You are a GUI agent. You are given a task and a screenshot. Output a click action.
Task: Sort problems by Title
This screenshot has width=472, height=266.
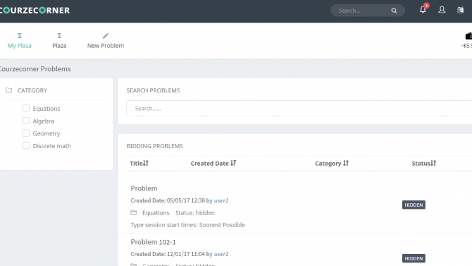point(139,163)
